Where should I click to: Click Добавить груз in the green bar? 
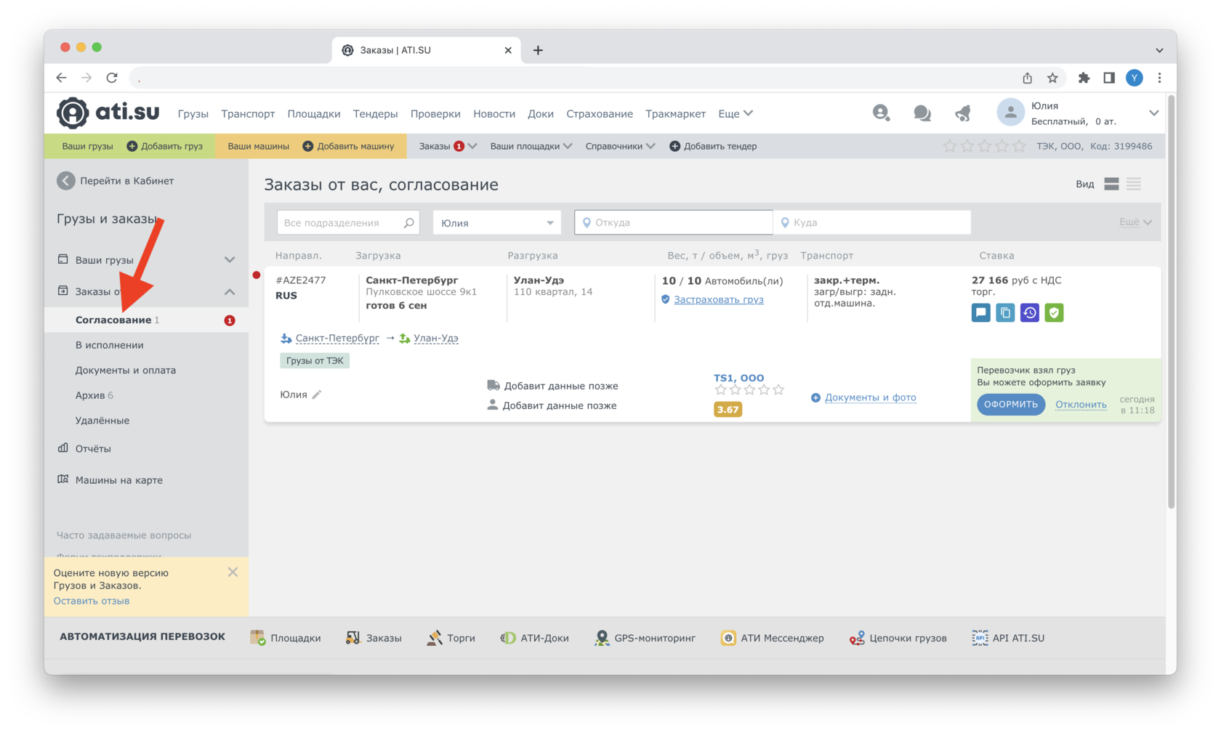coord(165,146)
